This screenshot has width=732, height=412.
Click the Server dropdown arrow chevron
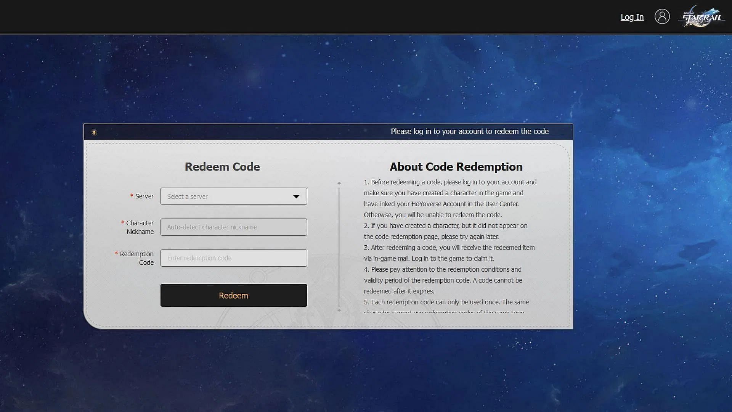pyautogui.click(x=297, y=196)
